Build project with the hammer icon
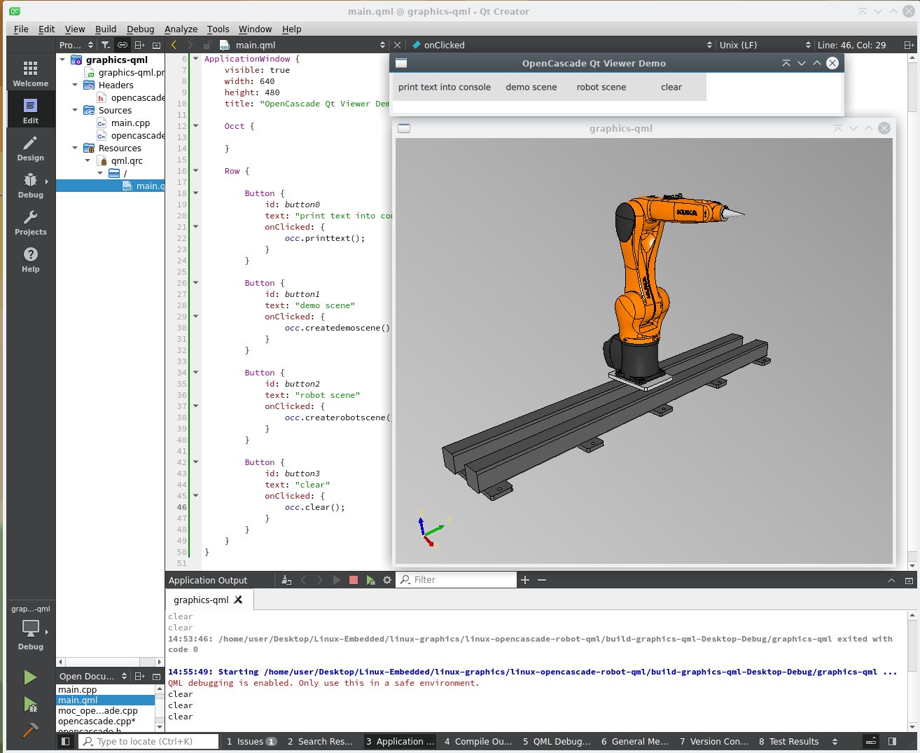Viewport: 920px width, 753px height. point(30,730)
